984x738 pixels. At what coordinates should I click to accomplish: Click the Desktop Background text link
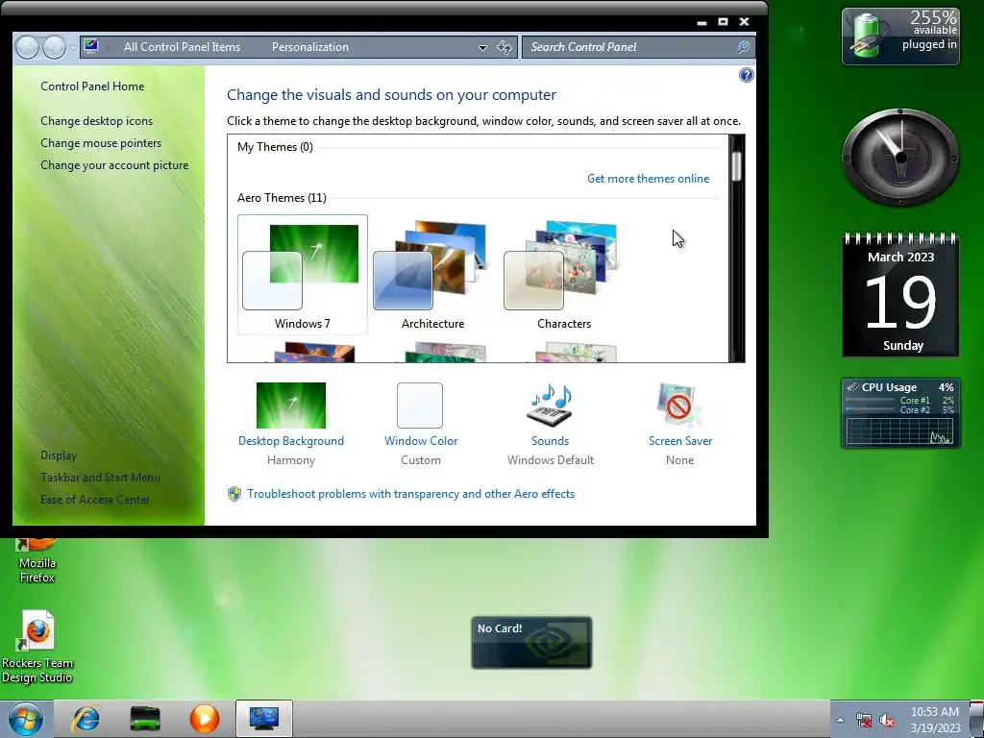pyautogui.click(x=291, y=441)
